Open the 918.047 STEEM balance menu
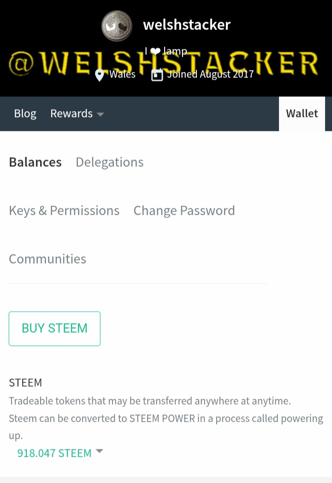Image resolution: width=332 pixels, height=483 pixels. 54,453
